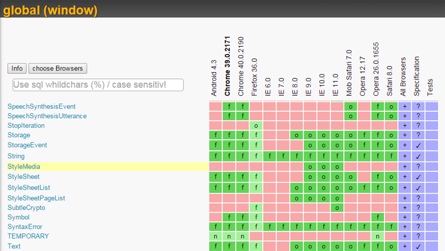Open the StopIteration link
445x251 pixels.
click(26, 126)
